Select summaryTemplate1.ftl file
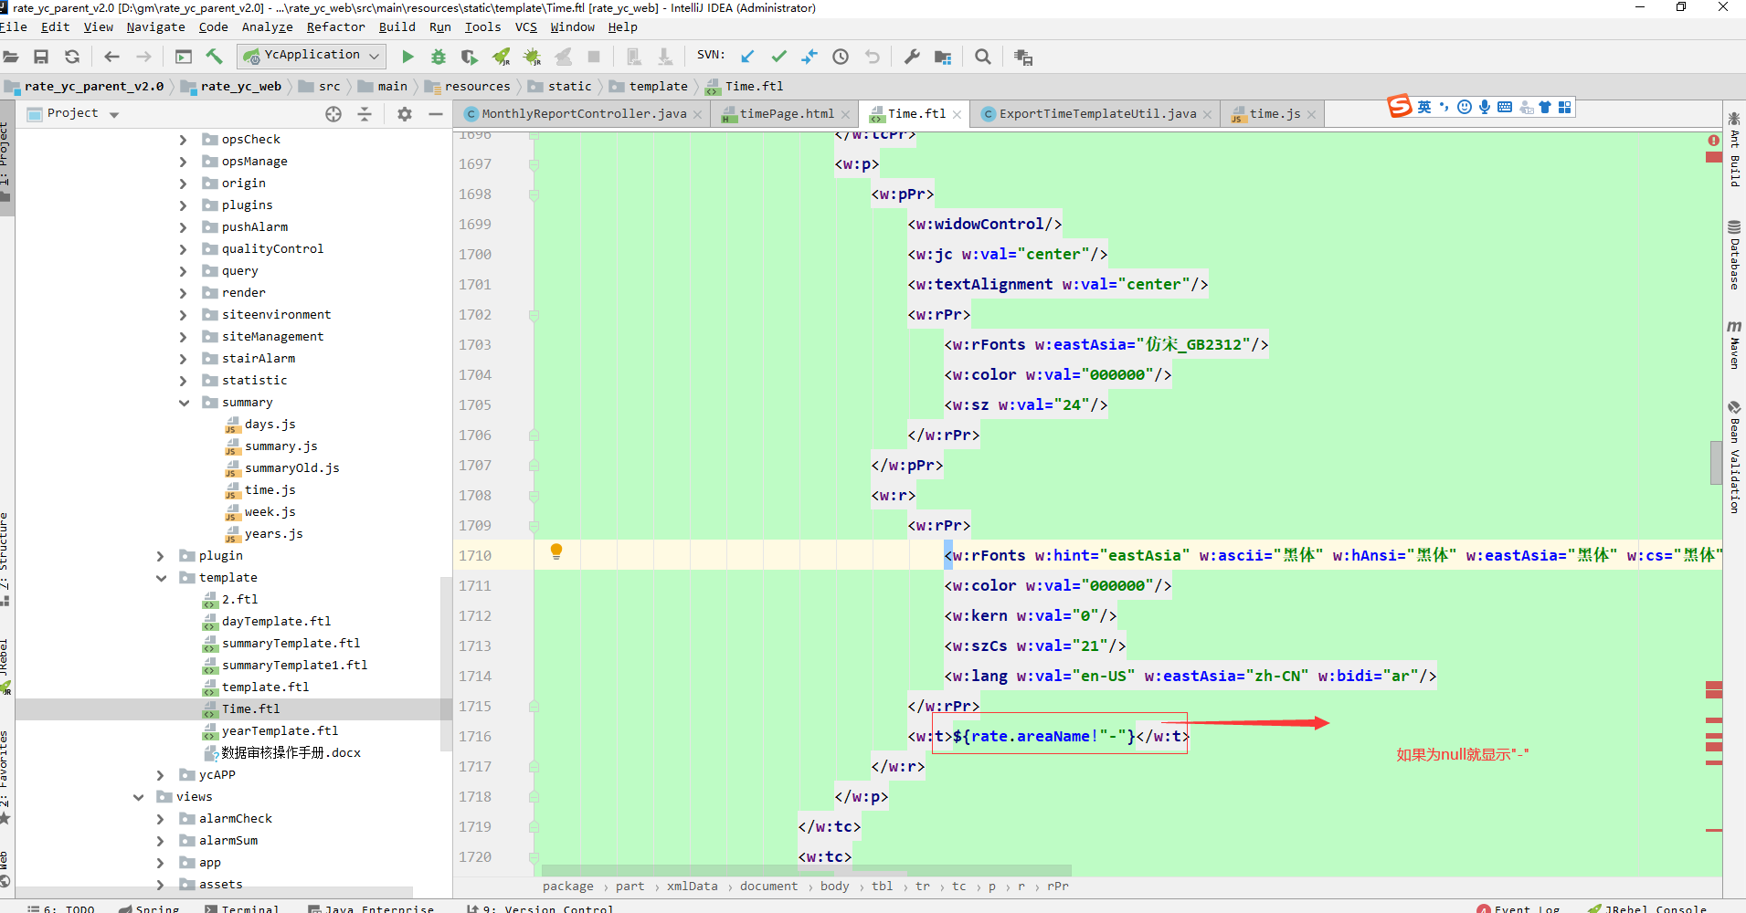This screenshot has width=1746, height=913. [294, 666]
